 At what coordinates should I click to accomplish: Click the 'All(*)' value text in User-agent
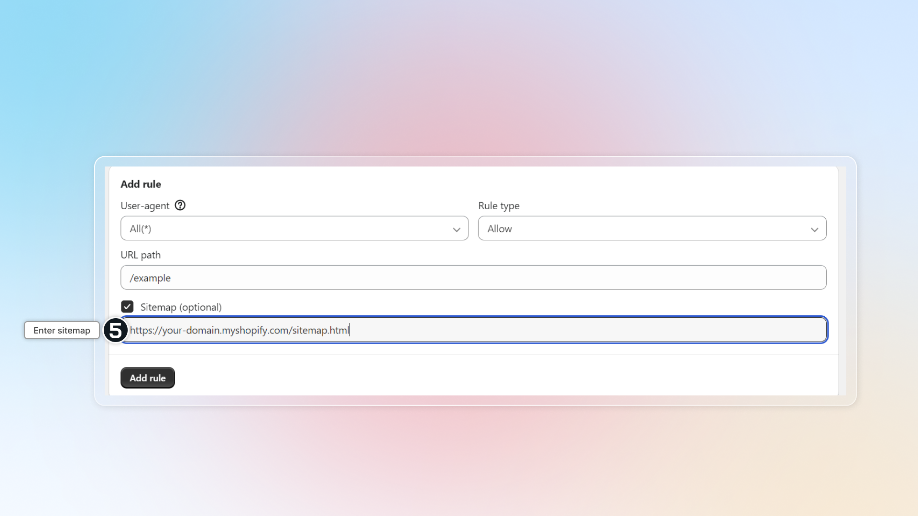pos(140,229)
